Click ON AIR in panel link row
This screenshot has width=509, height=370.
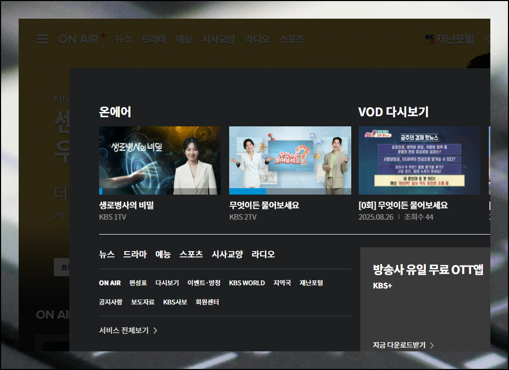pyautogui.click(x=110, y=283)
